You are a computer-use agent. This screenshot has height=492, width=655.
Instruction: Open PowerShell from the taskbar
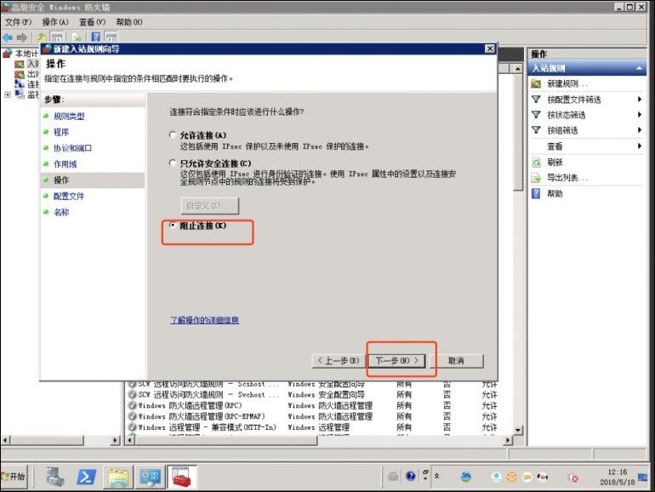coord(88,477)
